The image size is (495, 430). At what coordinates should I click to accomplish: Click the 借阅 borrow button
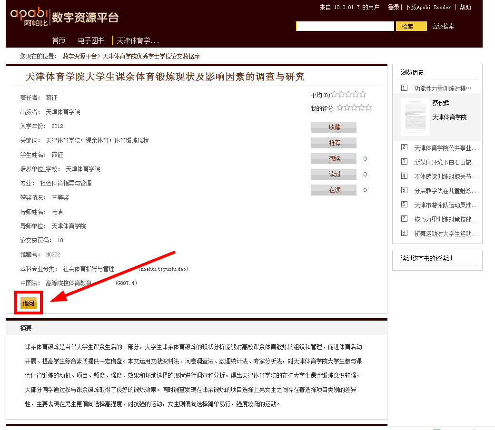[29, 303]
